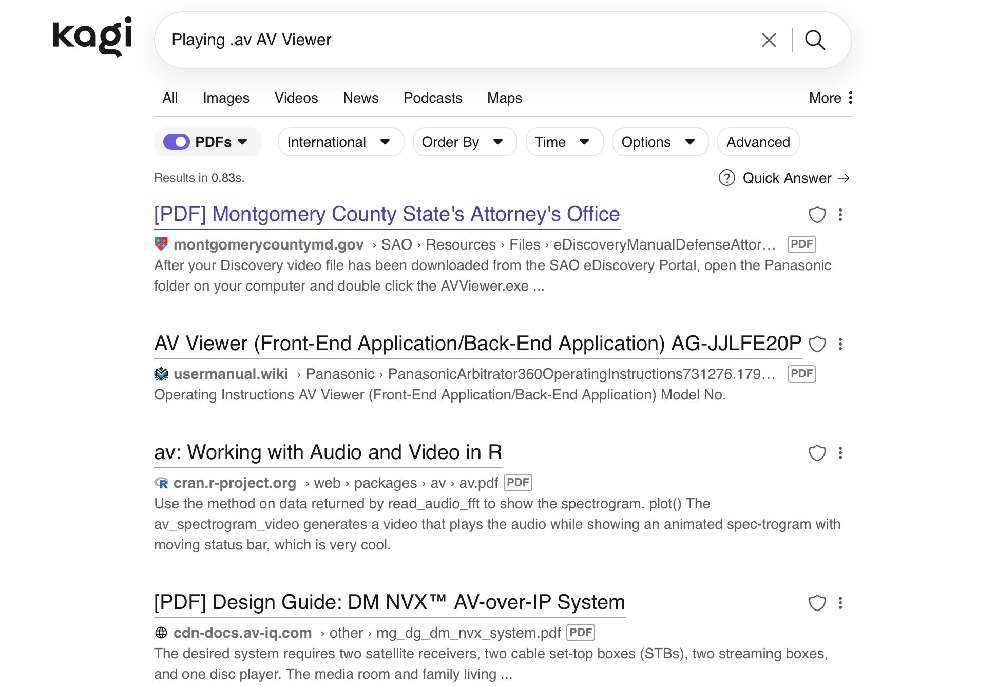Click shield icon beside AV Viewer result
The height and width of the screenshot is (686, 997).
(817, 344)
